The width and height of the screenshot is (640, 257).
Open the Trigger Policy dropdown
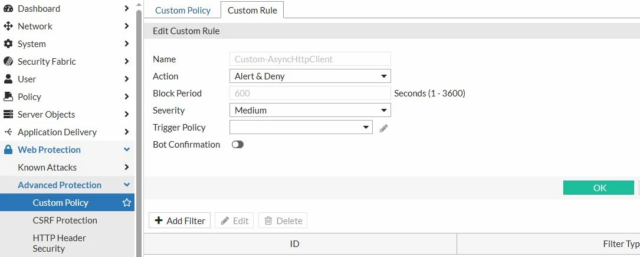click(x=301, y=127)
